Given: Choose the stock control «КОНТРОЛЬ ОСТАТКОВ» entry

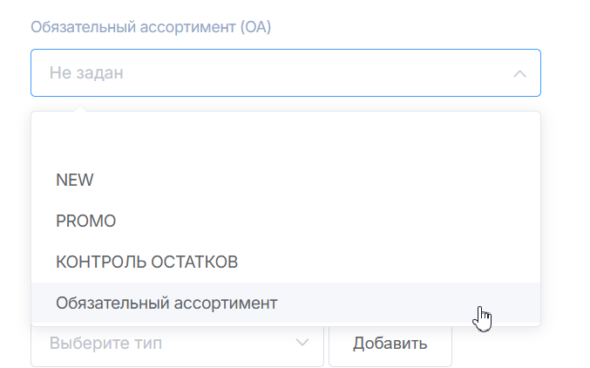Looking at the screenshot, I should [x=146, y=262].
